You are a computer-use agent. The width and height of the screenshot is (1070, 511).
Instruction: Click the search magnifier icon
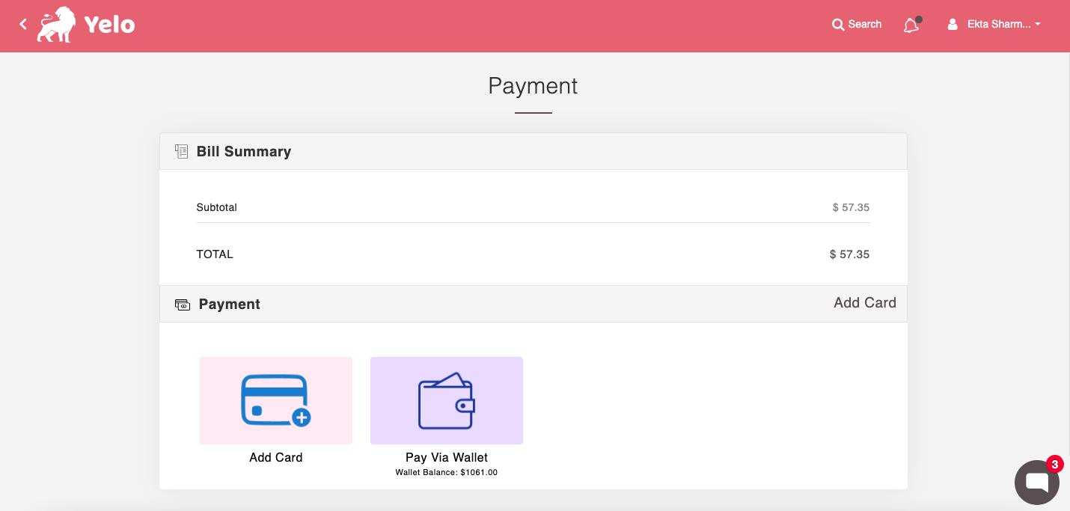(838, 25)
